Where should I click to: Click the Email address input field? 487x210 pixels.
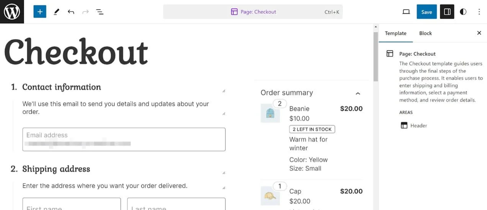[124, 139]
